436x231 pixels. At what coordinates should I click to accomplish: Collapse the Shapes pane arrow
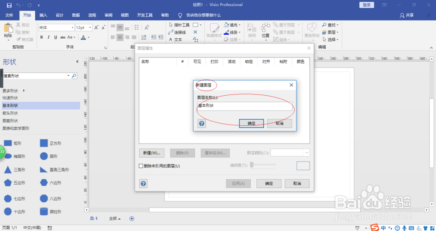pos(77,62)
